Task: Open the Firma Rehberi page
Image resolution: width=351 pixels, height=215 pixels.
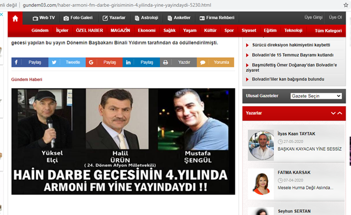Action: coord(217,18)
